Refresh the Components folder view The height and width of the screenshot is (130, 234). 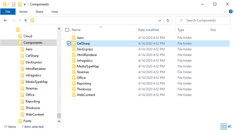click(168, 20)
